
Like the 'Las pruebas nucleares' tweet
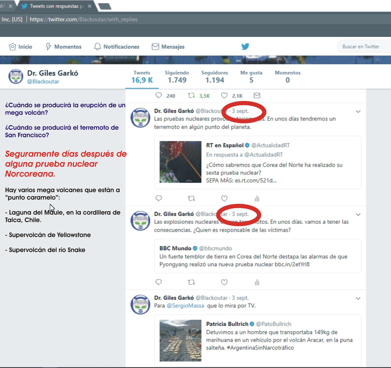point(224,198)
